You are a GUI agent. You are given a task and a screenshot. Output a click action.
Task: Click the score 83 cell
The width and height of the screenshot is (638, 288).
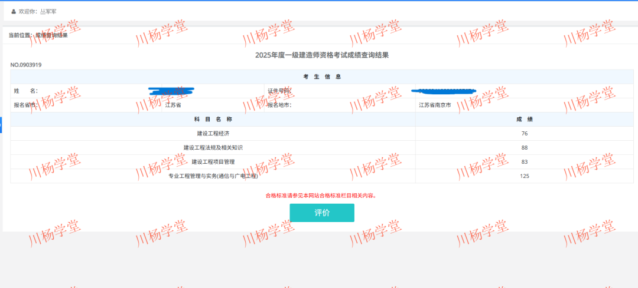tap(524, 161)
